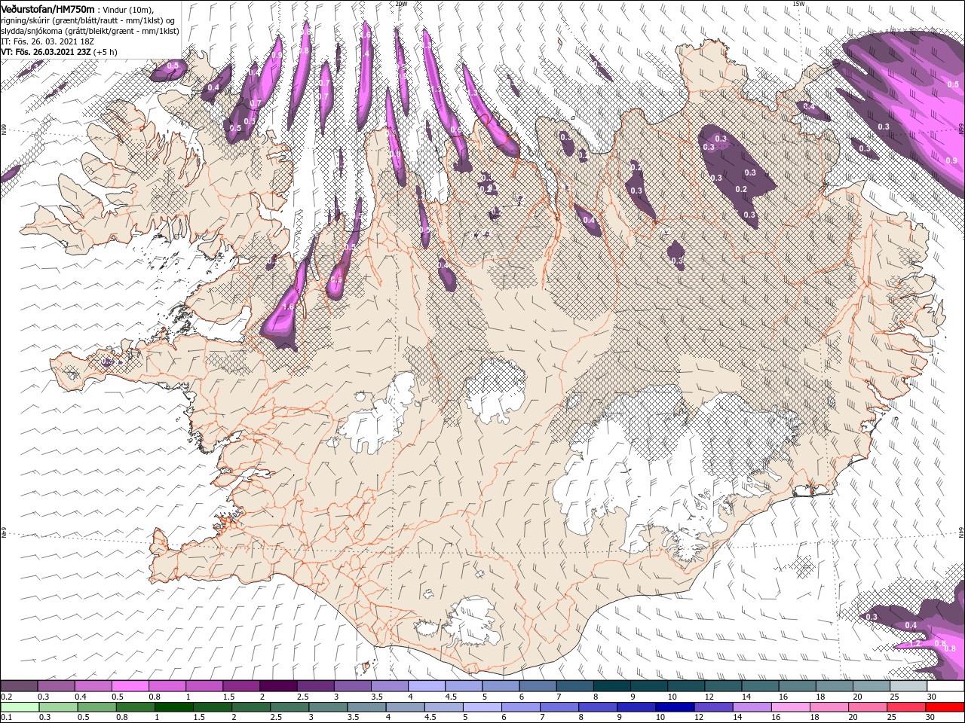Click the Mýrdalsjökull glacier near the south coast
This screenshot has height=723, width=965.
tap(467, 621)
